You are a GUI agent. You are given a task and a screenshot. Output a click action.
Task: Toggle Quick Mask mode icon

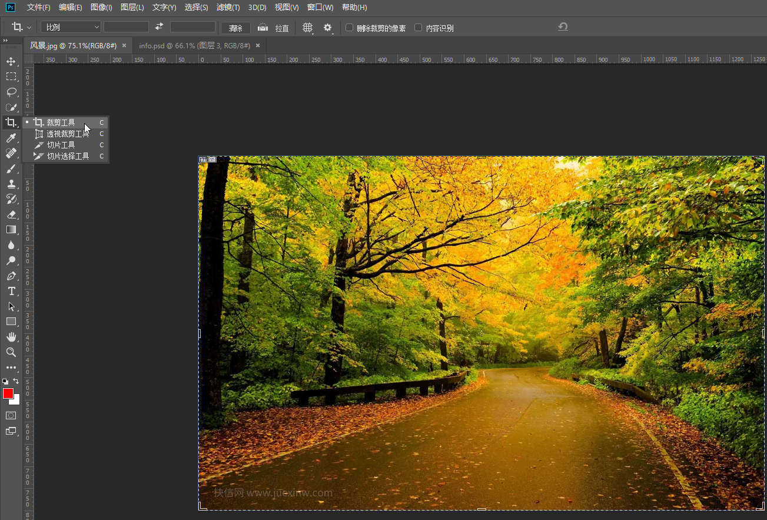pyautogui.click(x=11, y=415)
